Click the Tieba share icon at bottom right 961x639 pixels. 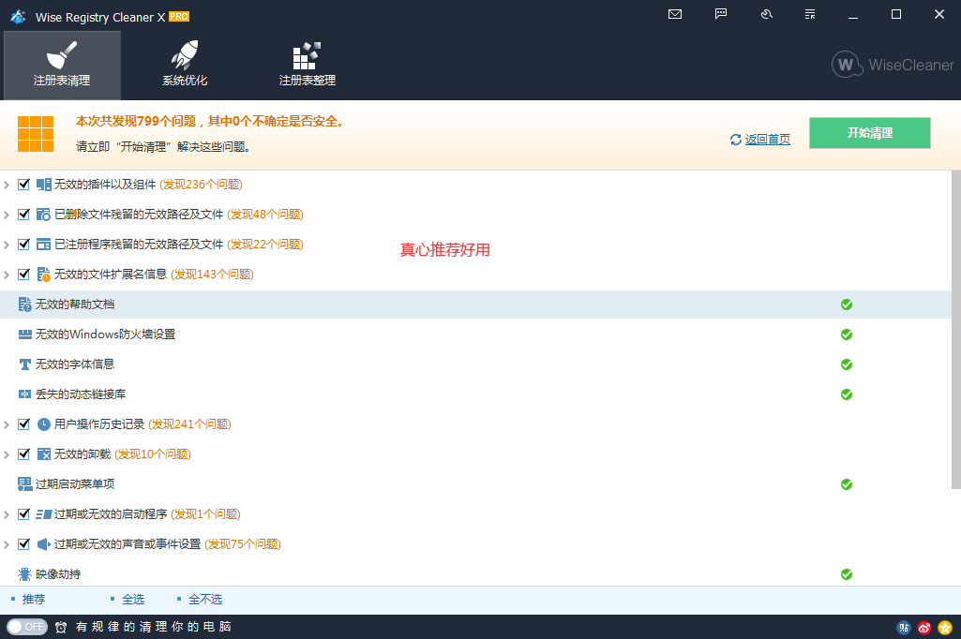[x=903, y=627]
